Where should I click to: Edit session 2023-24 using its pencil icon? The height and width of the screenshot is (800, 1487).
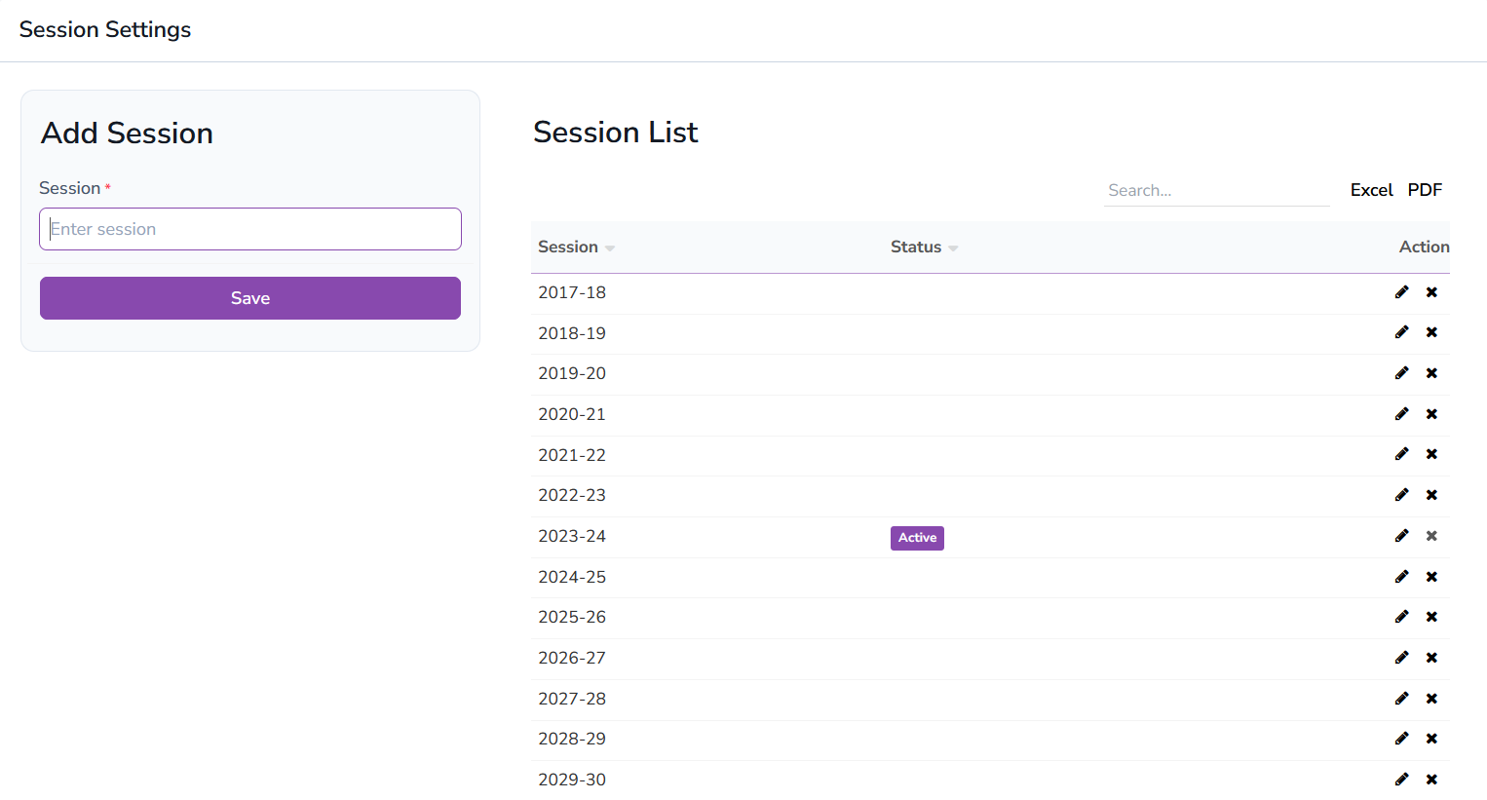click(x=1401, y=535)
